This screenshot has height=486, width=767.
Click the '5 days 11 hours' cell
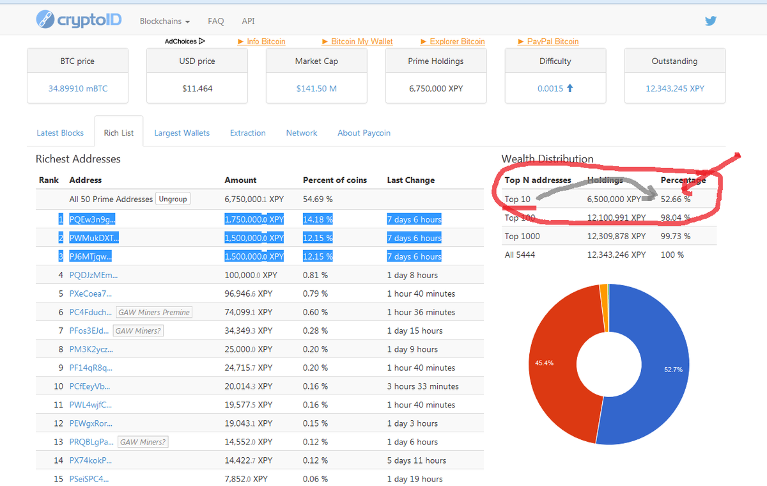point(417,460)
